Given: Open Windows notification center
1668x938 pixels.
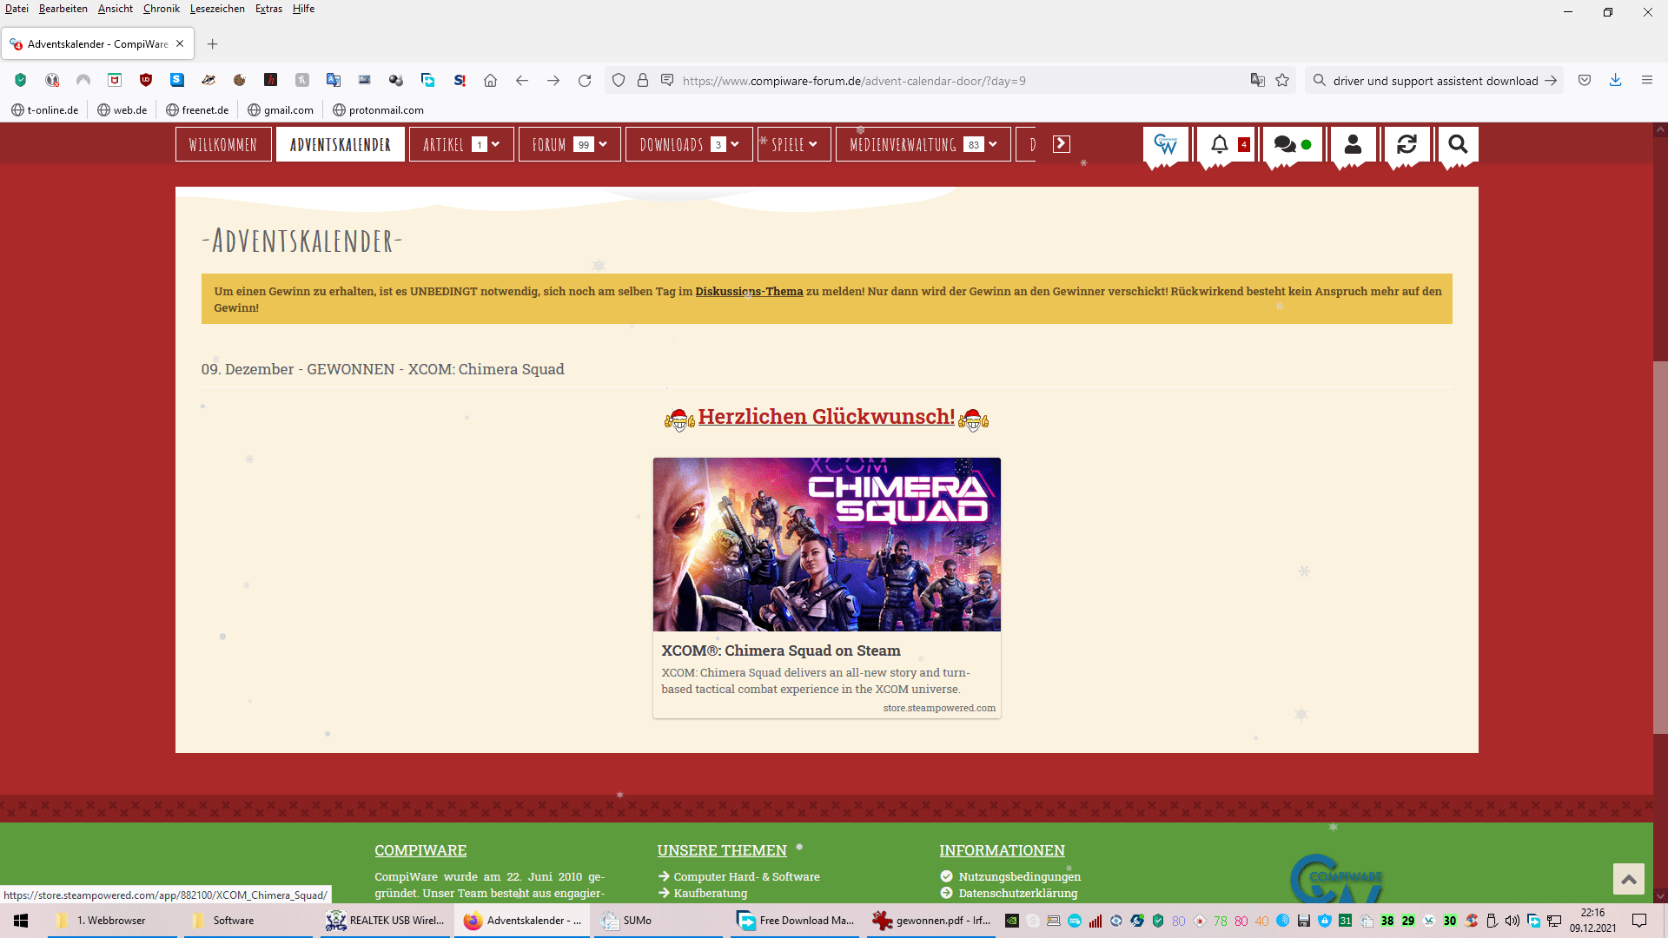Looking at the screenshot, I should [1639, 920].
